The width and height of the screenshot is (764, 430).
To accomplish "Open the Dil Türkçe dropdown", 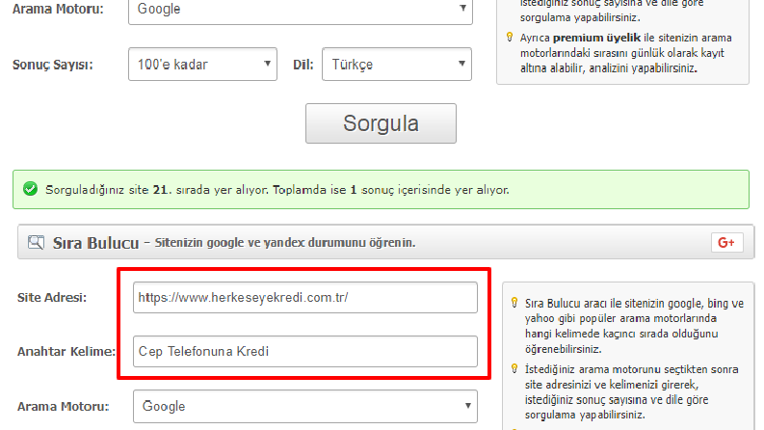I will 397,64.
